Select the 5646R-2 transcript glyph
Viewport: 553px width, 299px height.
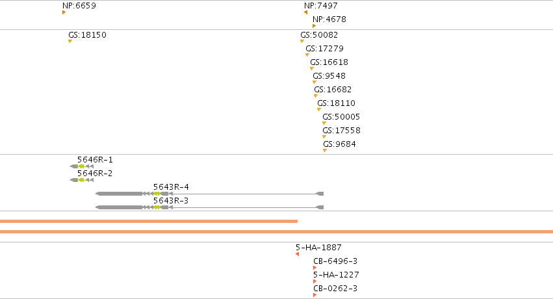click(x=82, y=180)
